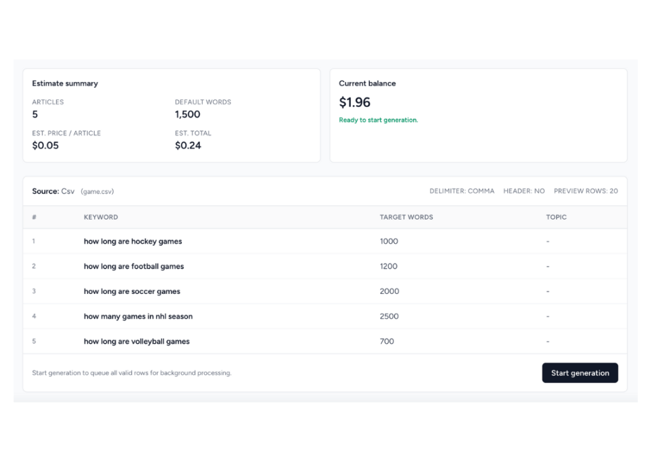Click the 1,500 default words value
This screenshot has width=651, height=462.
pos(188,115)
